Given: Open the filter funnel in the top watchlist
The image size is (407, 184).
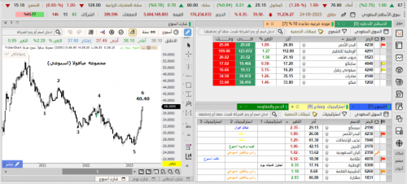Looking at the screenshot, I should coord(344,31).
